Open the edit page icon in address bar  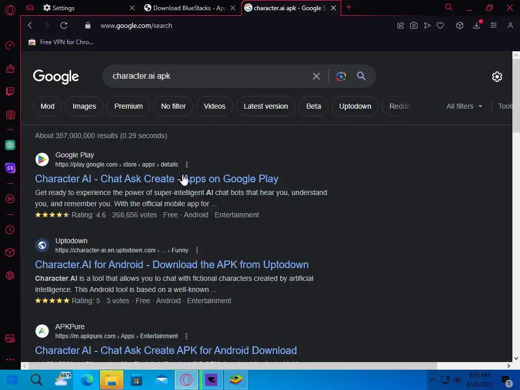tap(401, 25)
